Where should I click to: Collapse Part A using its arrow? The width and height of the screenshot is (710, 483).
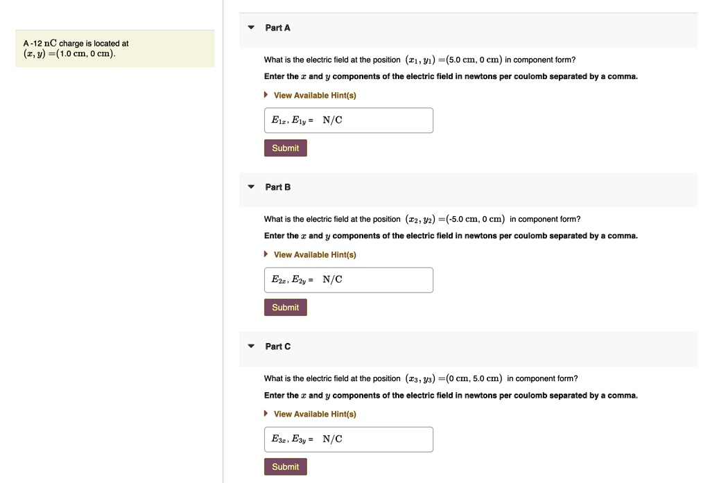(251, 28)
